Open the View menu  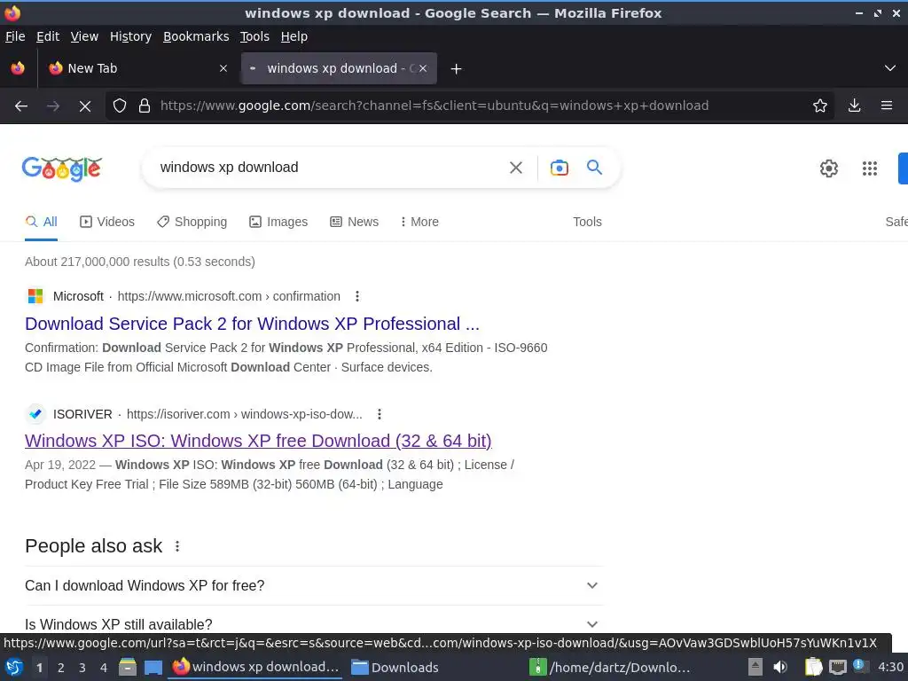click(84, 36)
